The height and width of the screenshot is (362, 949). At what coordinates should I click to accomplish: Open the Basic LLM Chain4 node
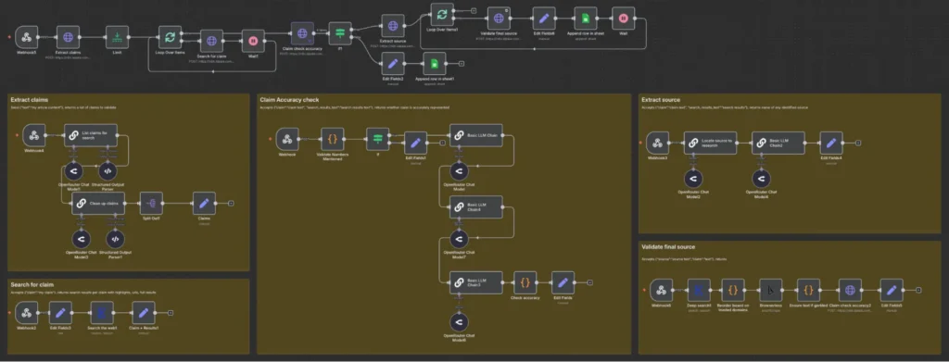click(x=475, y=207)
